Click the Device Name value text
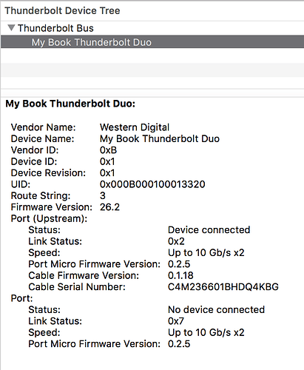This screenshot has height=370, width=304. pyautogui.click(x=160, y=138)
